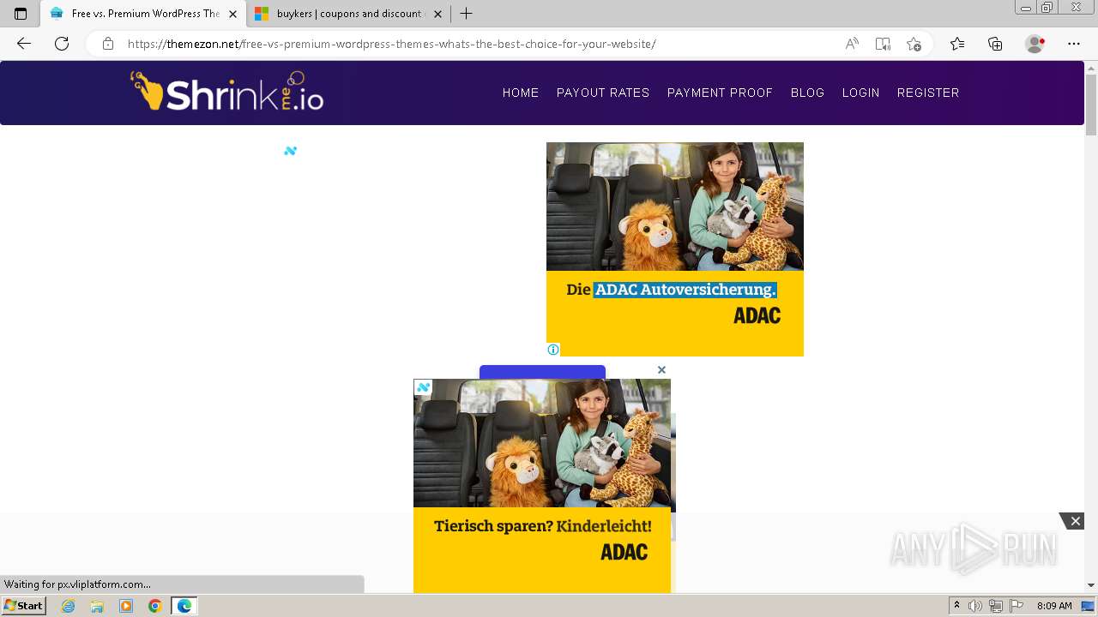The height and width of the screenshot is (617, 1098).
Task: Launch Chrome from taskbar
Action: pyautogui.click(x=154, y=606)
